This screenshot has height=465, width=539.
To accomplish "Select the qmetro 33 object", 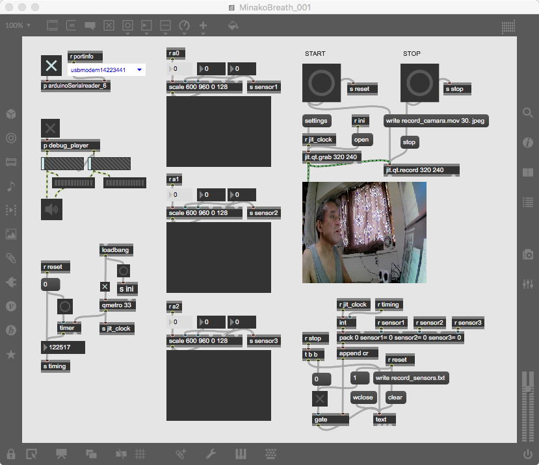I will click(x=118, y=305).
